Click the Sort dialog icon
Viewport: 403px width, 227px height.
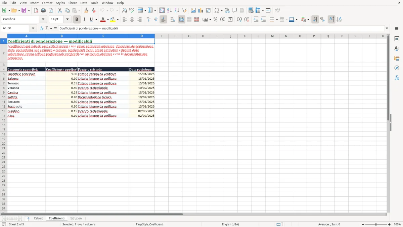coord(162,10)
